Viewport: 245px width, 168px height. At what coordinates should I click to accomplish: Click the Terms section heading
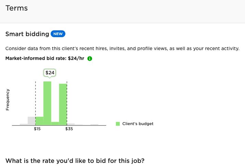click(x=16, y=8)
